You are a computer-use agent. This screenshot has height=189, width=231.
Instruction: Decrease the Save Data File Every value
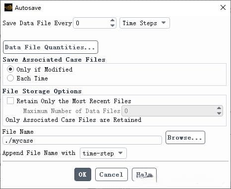click(113, 26)
